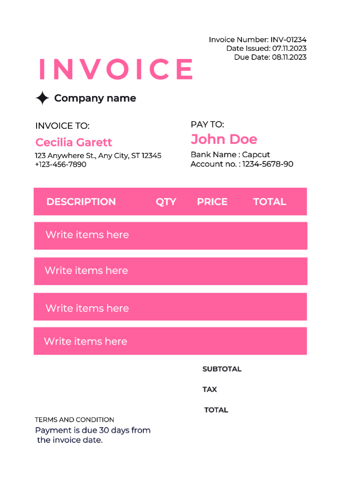Image resolution: width=341 pixels, height=483 pixels.
Task: Click the QTY column header
Action: 166,202
